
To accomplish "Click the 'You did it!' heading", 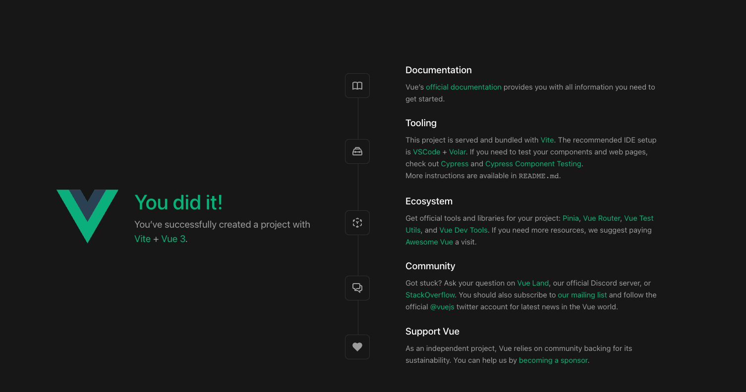I will pos(178,202).
